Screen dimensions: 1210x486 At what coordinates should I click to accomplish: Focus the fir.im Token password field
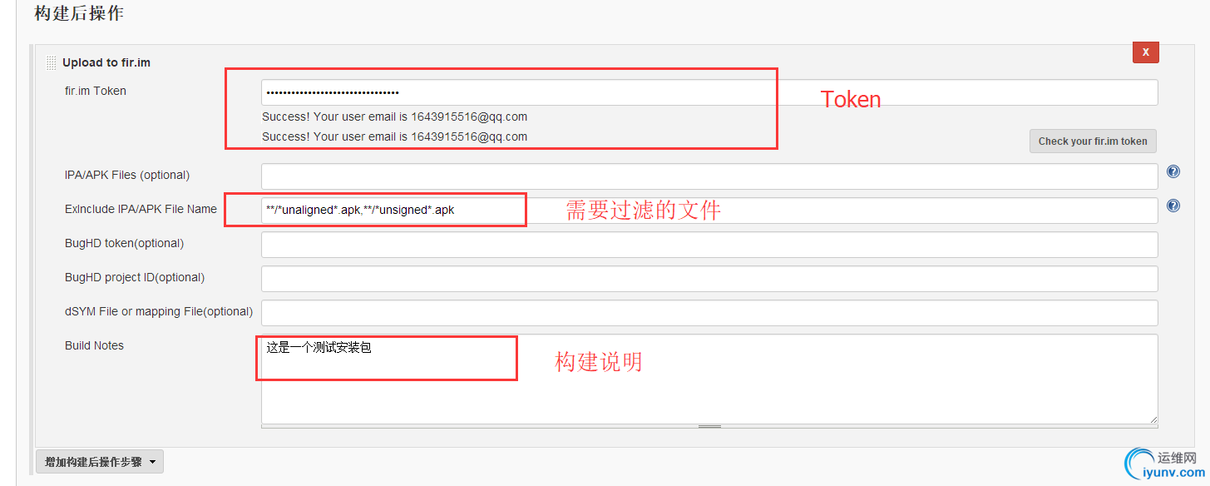(709, 92)
